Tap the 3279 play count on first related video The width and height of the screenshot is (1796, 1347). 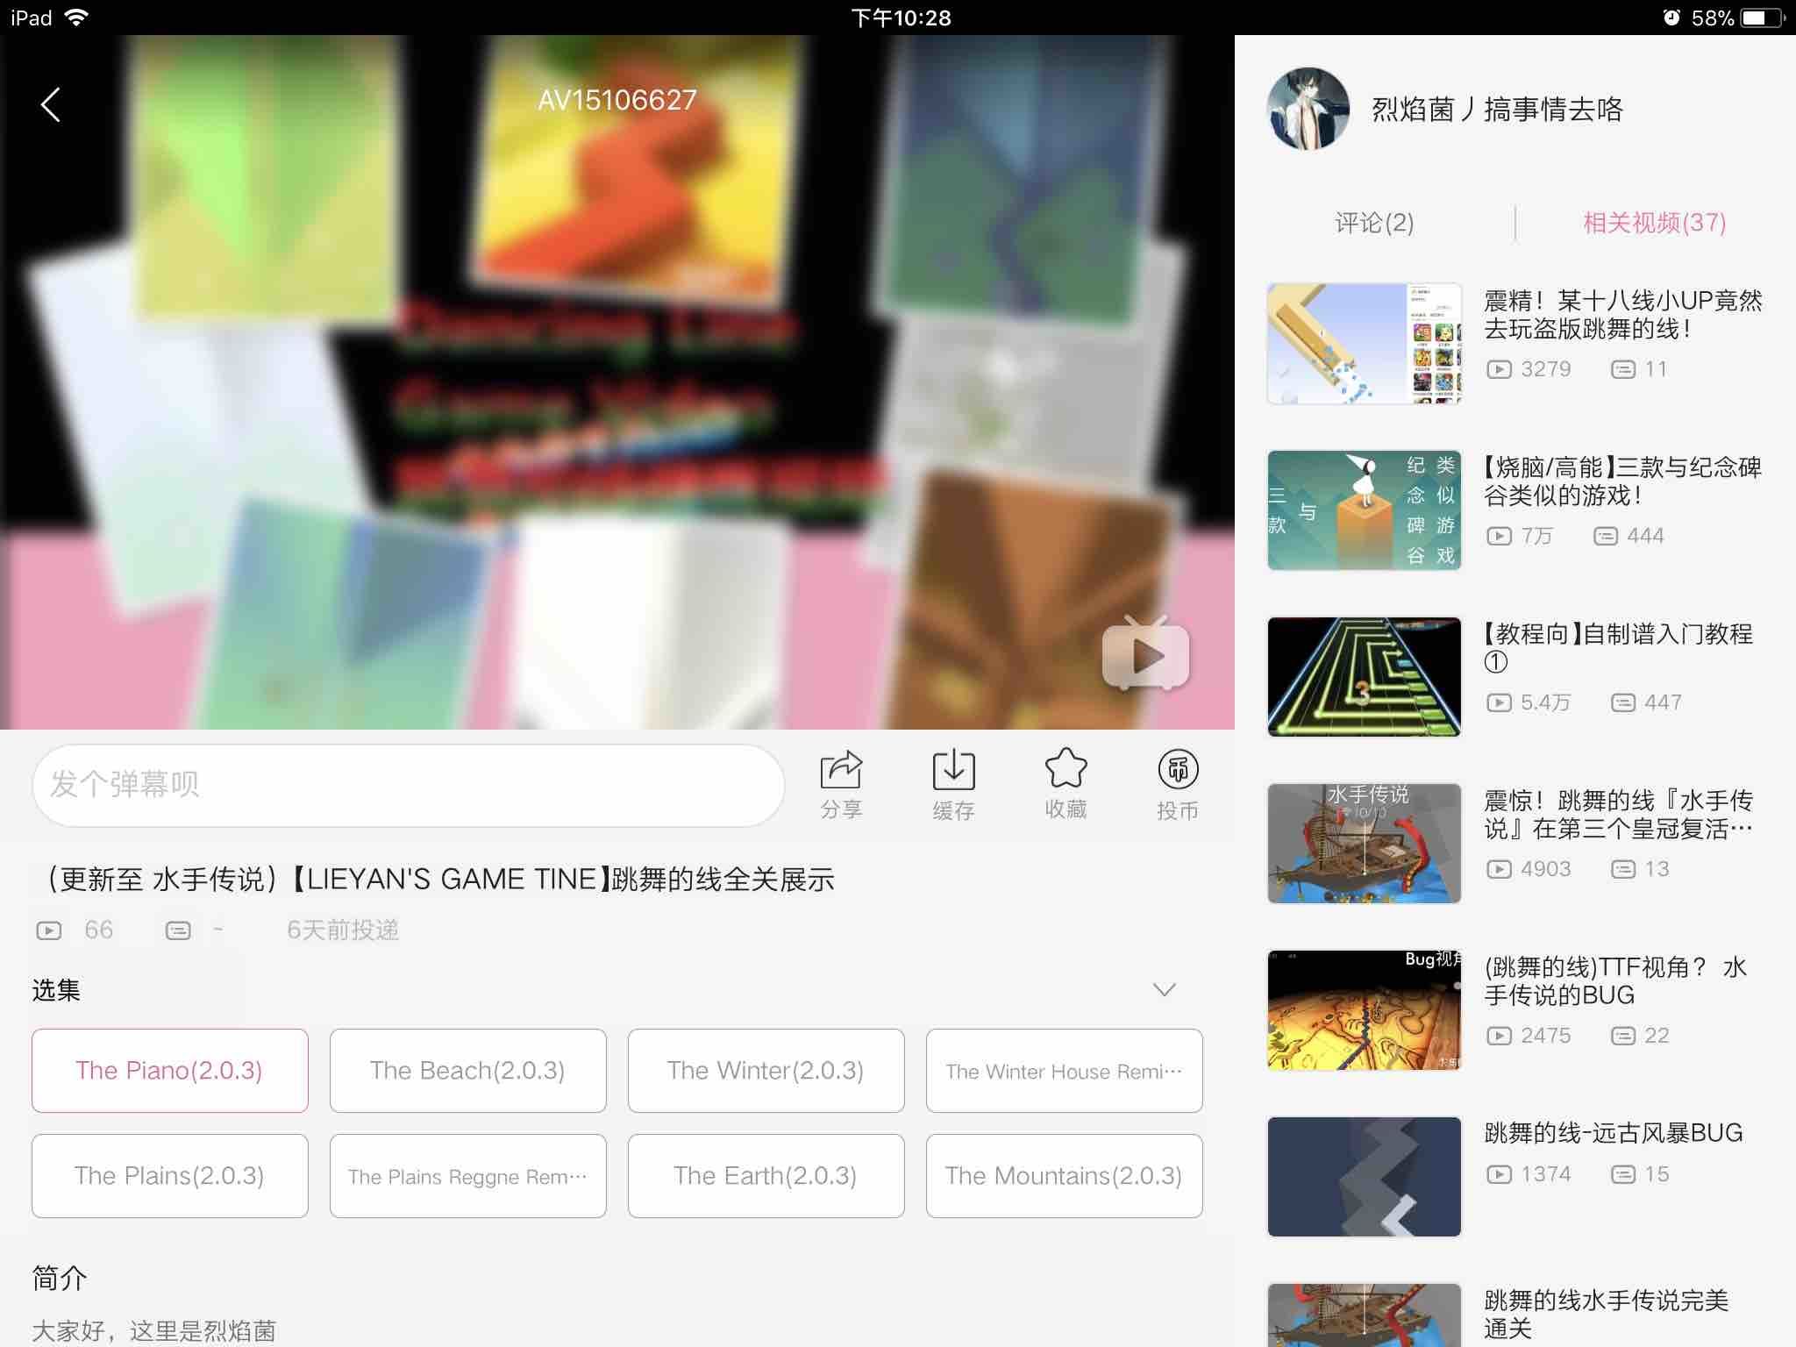point(1546,369)
